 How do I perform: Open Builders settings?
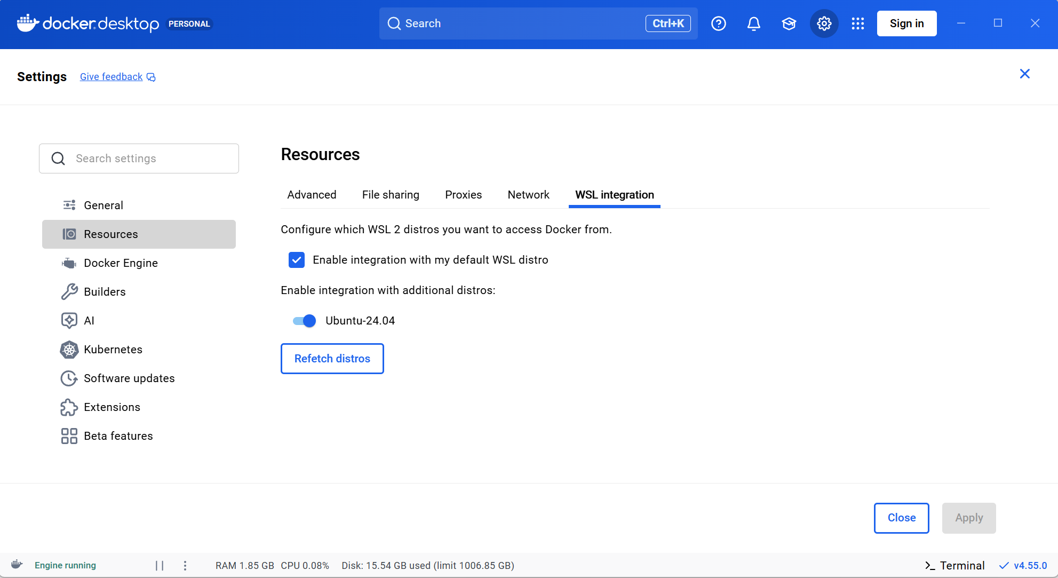coord(105,291)
